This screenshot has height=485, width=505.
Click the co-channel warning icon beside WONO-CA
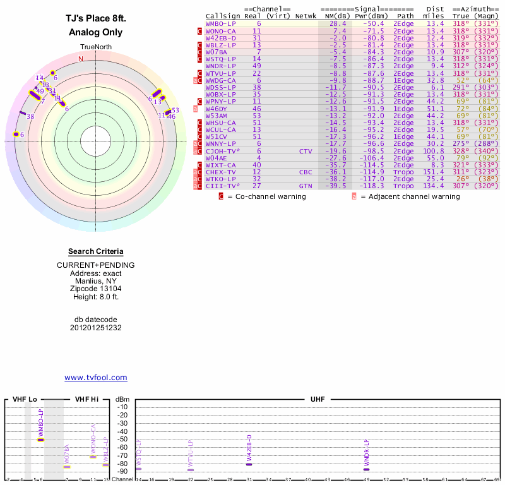200,31
